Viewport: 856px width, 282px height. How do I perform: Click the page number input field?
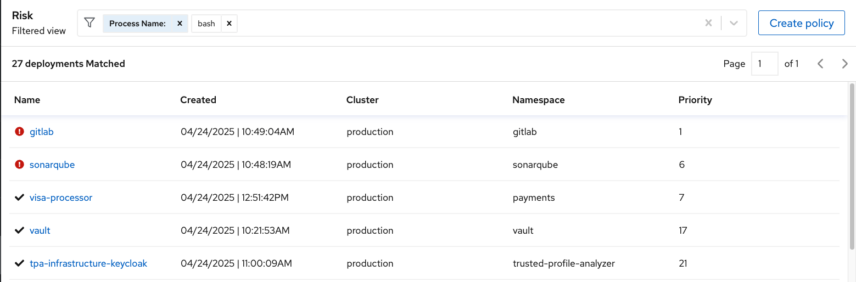click(765, 64)
